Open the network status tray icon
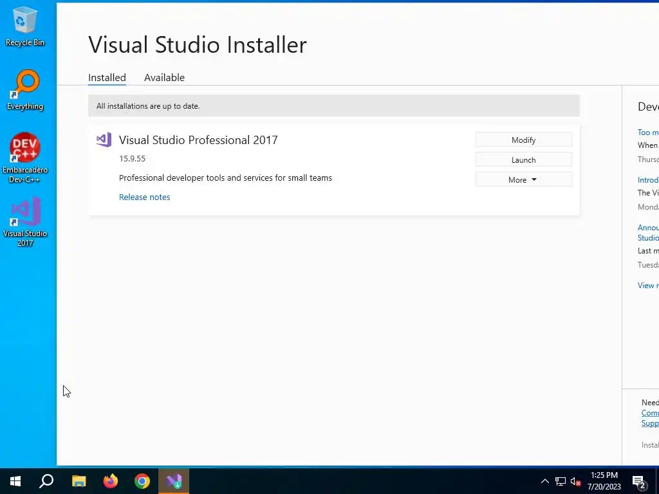 [561, 481]
